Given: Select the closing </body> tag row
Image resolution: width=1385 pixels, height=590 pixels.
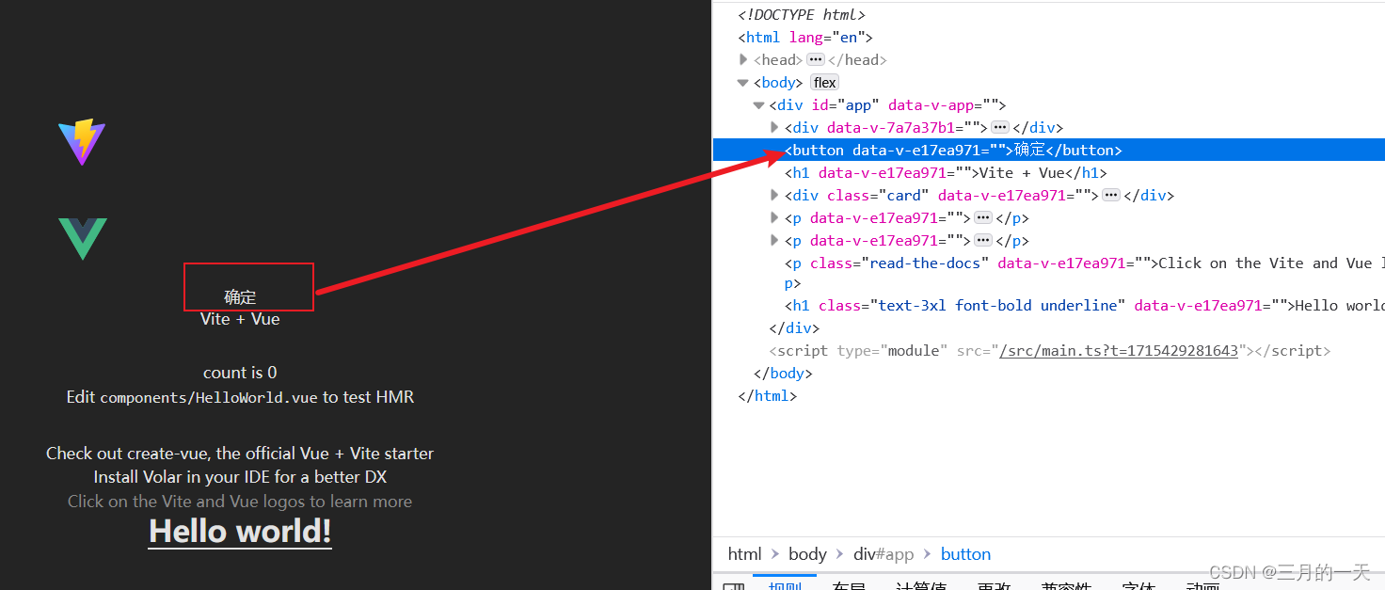Looking at the screenshot, I should (x=783, y=374).
